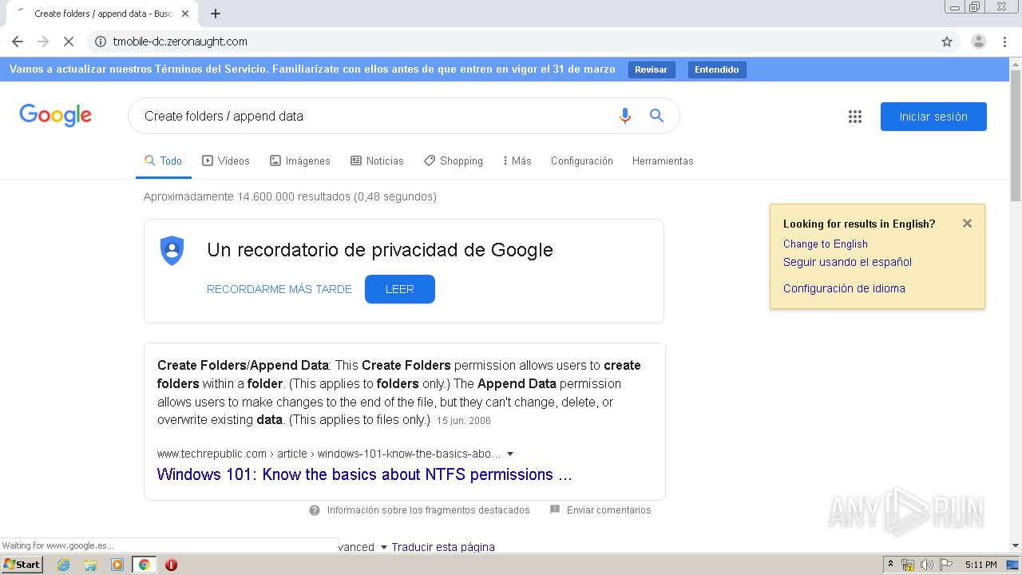Screen dimensions: 1022x575
Task: Open the Windows Start menu
Action: tap(22, 565)
